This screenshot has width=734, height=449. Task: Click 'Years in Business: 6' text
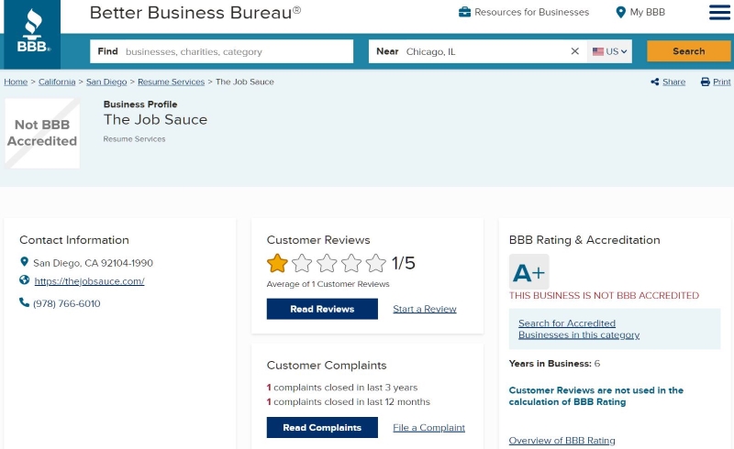pyautogui.click(x=554, y=364)
